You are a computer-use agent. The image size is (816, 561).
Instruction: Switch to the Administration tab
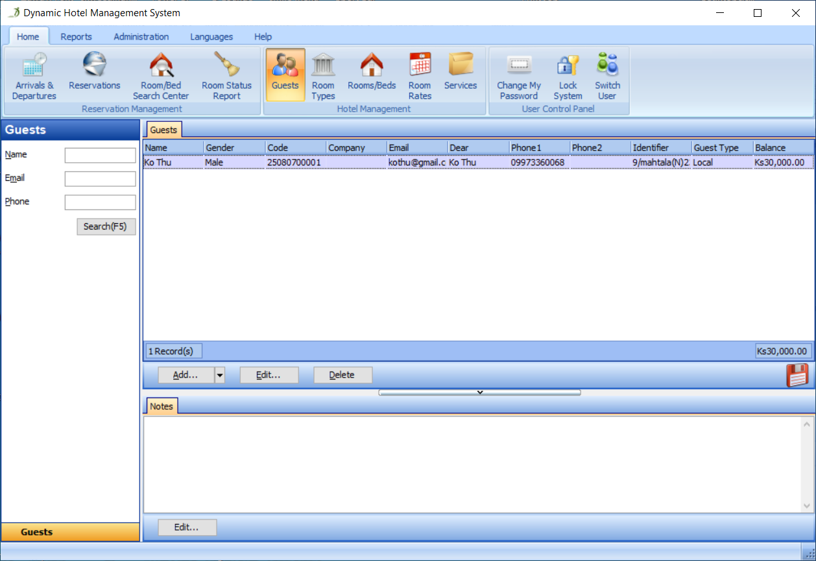[x=141, y=37]
